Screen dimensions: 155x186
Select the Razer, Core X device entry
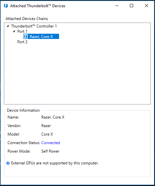click(41, 36)
